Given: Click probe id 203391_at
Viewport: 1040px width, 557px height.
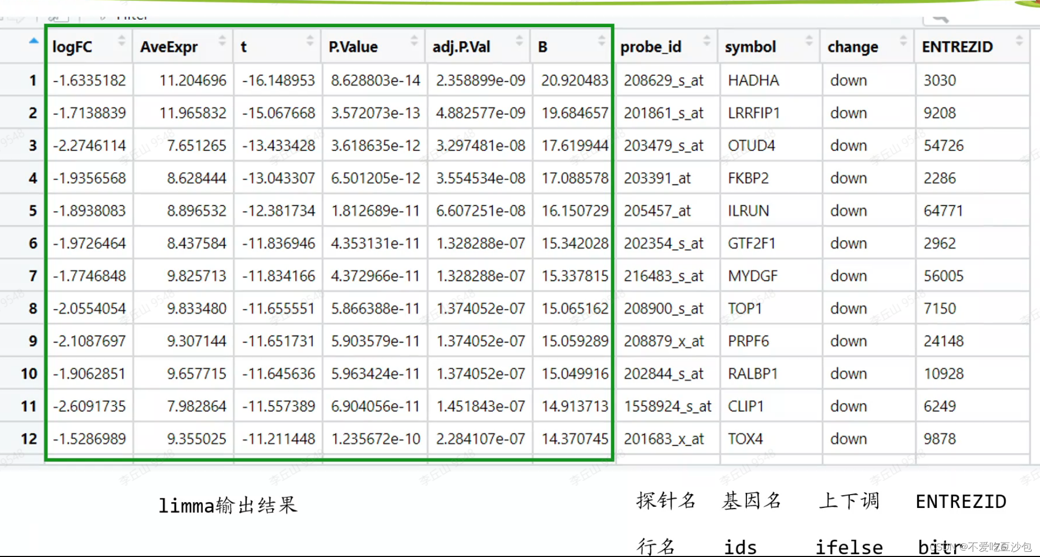Looking at the screenshot, I should (x=657, y=178).
